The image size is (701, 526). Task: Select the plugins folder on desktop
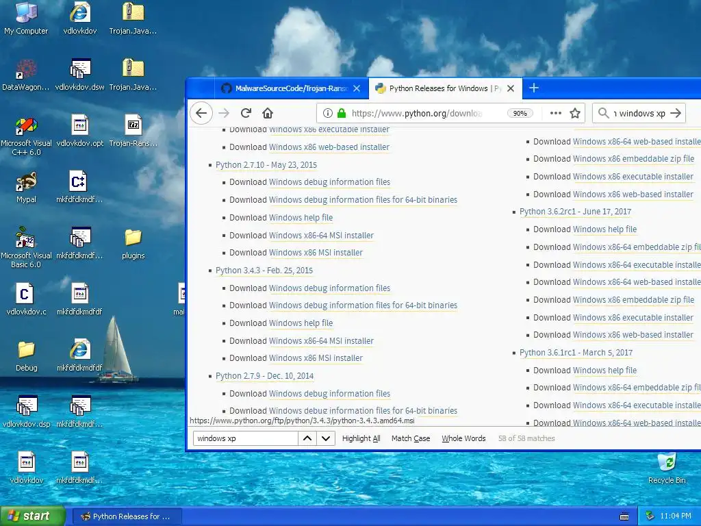[x=133, y=243]
